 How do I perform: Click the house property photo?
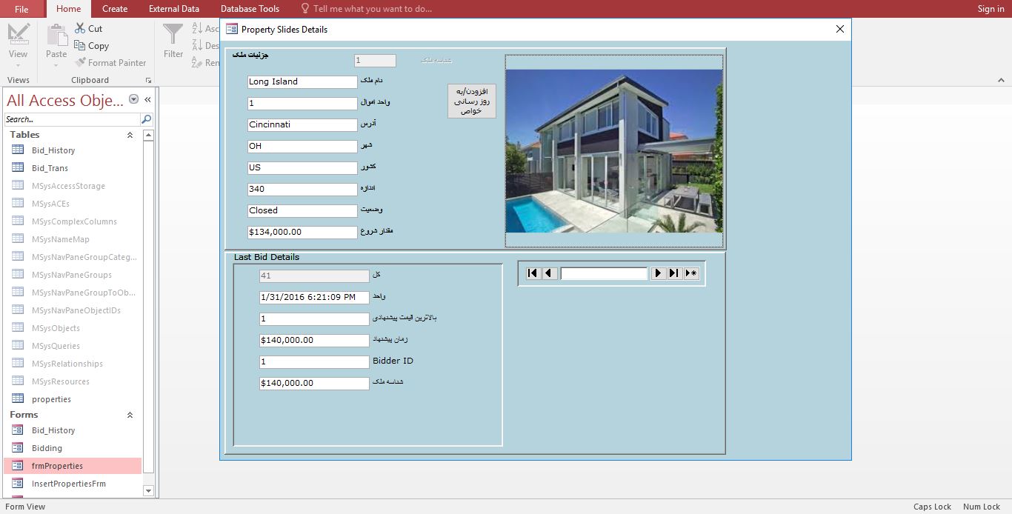point(614,151)
